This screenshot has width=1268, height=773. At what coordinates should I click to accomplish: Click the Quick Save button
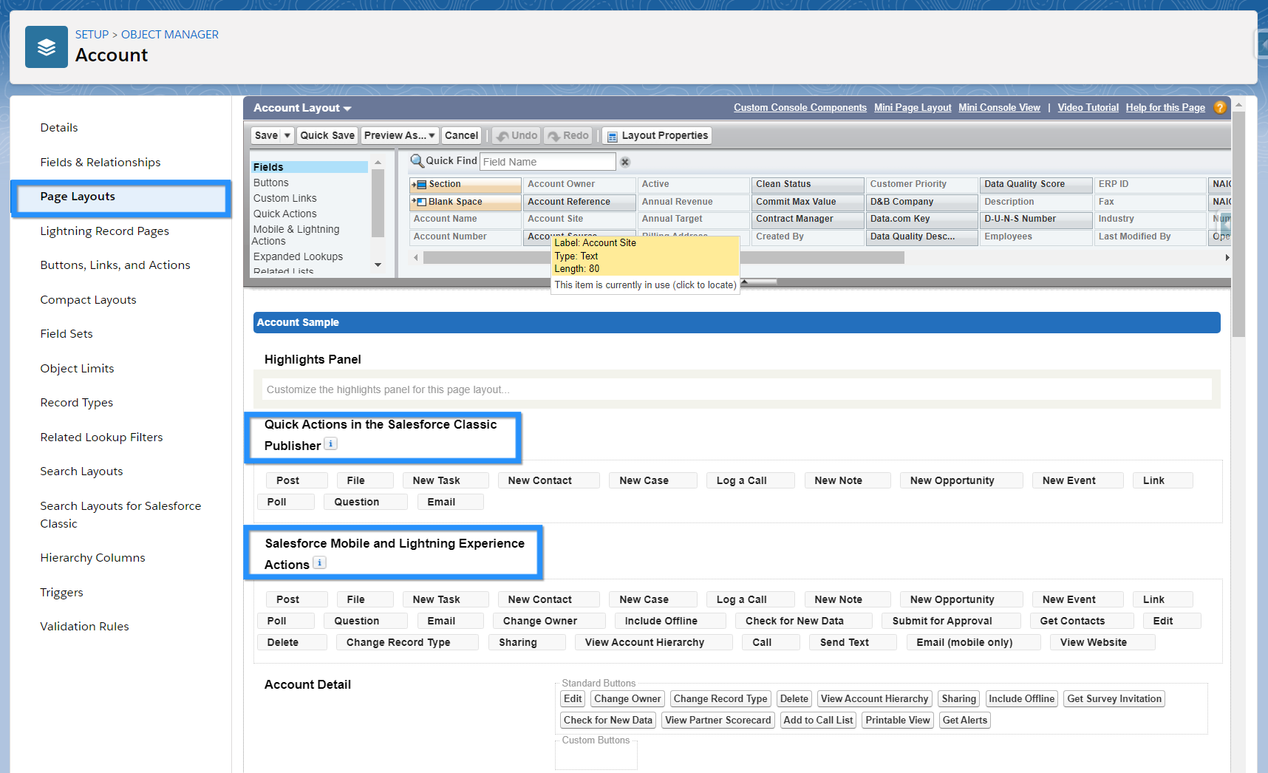click(327, 135)
